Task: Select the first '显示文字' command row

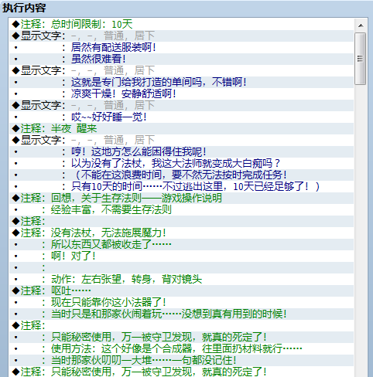Action: point(181,36)
